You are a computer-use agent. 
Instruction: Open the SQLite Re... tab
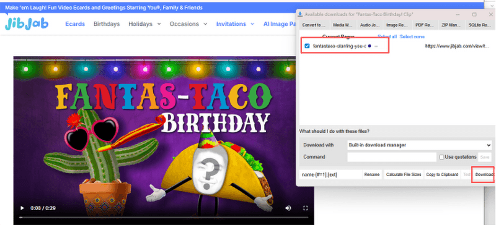point(480,25)
